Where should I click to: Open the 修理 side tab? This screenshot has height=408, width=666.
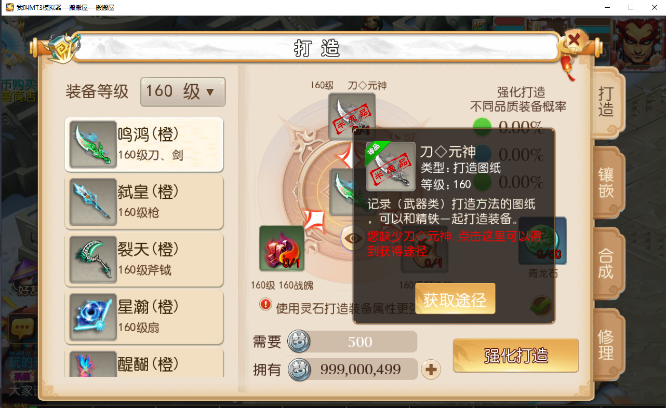click(606, 345)
